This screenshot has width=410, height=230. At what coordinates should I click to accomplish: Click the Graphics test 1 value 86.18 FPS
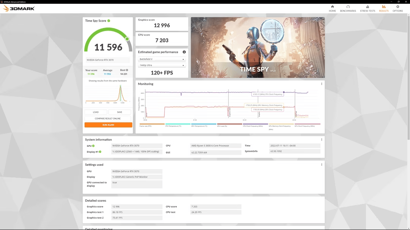click(137, 212)
